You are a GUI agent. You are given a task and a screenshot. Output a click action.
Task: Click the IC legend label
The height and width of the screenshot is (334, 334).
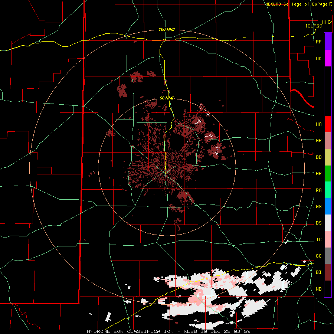(x=319, y=240)
